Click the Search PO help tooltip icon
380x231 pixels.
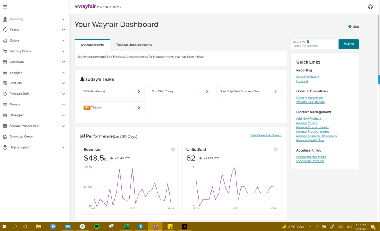(x=308, y=42)
